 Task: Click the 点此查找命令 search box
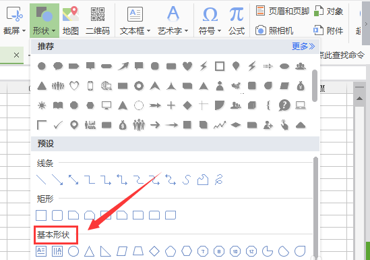(342, 55)
